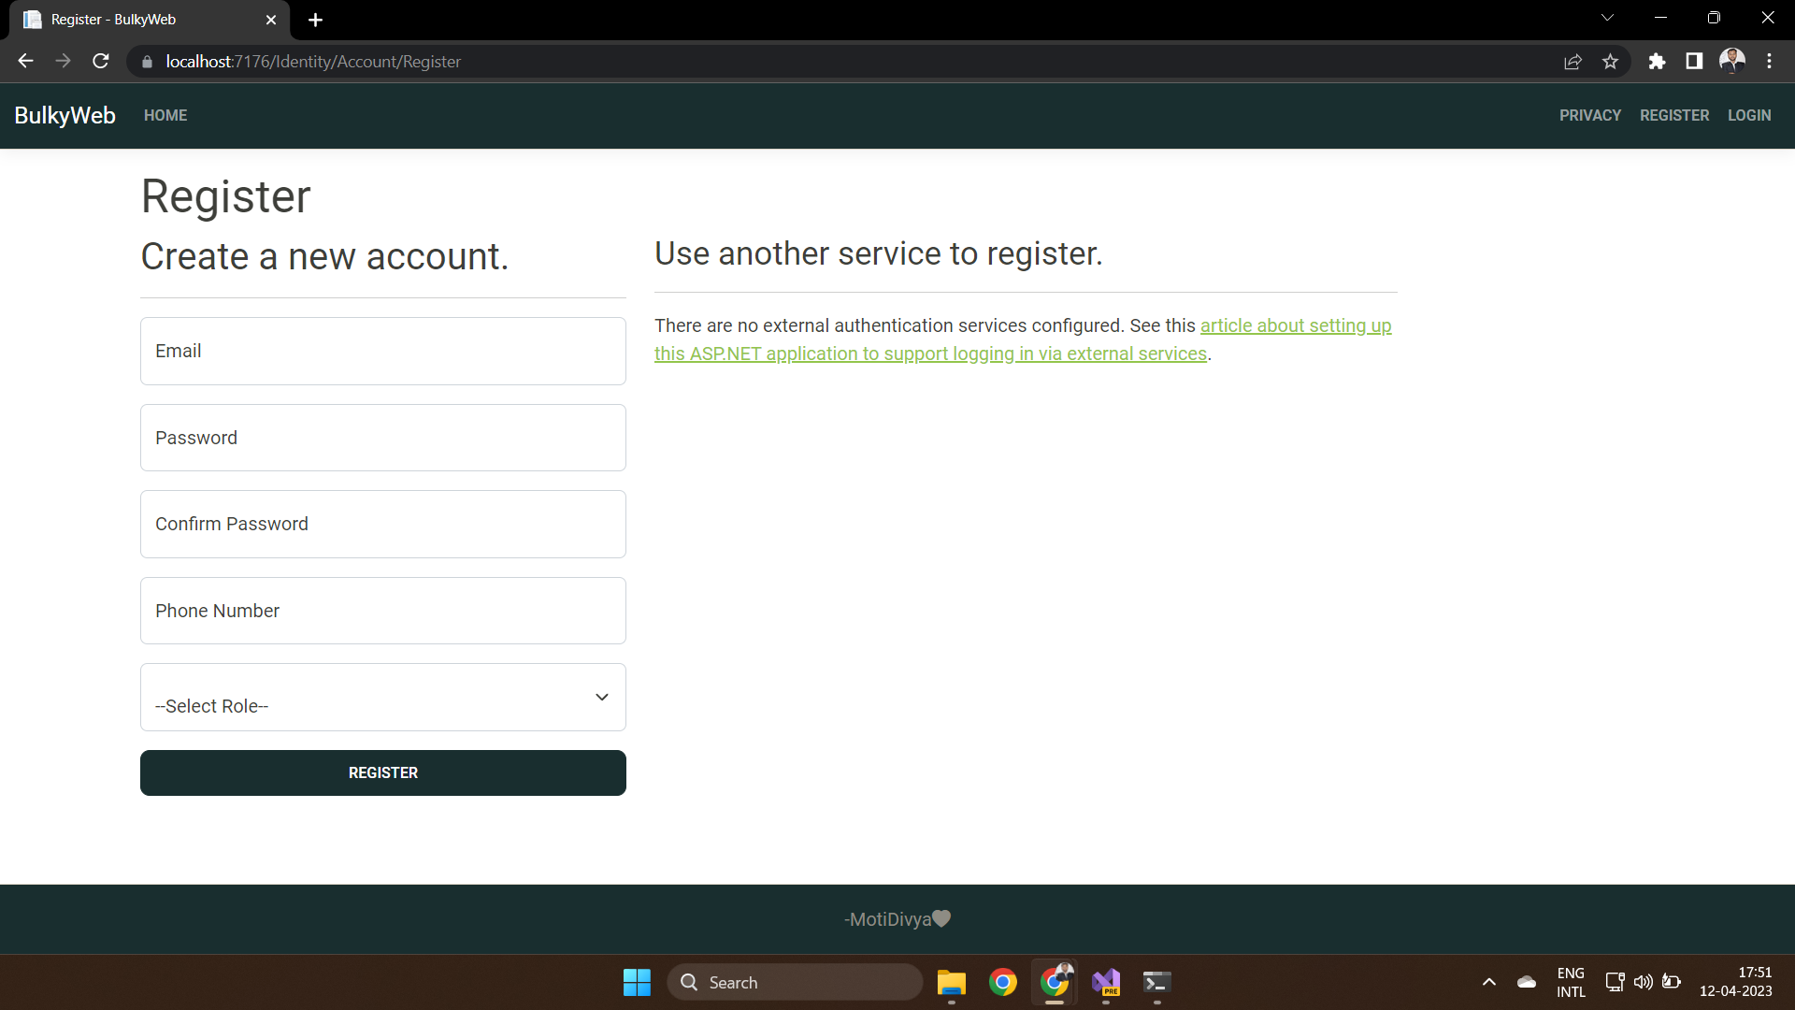1795x1010 pixels.
Task: Bookmark this page using the star icon
Action: point(1611,61)
